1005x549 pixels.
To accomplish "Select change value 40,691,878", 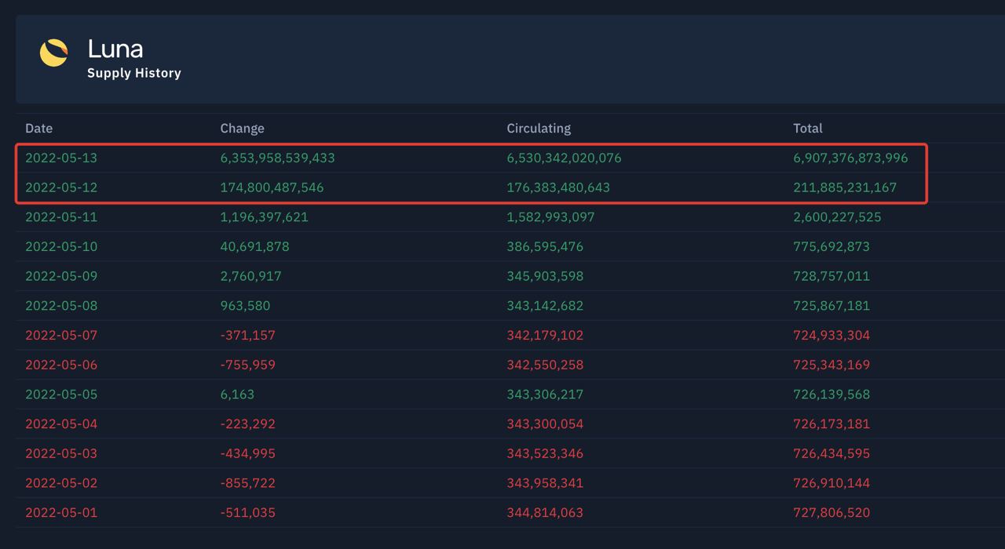I will pyautogui.click(x=254, y=246).
